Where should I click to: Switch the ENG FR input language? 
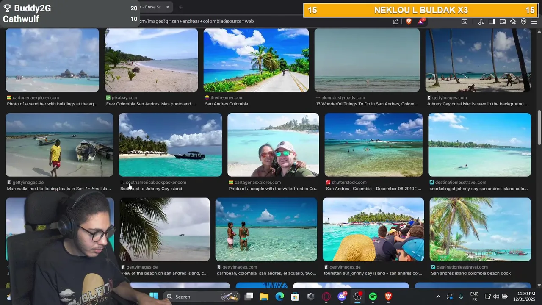[x=474, y=297]
